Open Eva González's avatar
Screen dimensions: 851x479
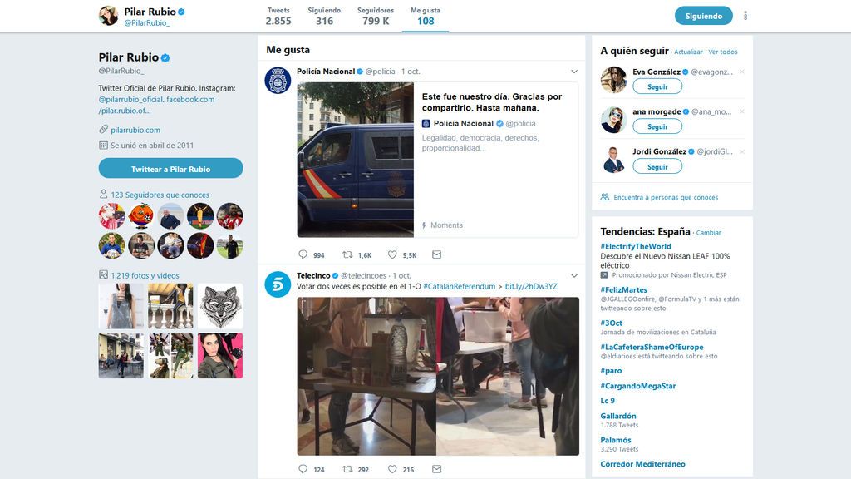click(x=614, y=80)
